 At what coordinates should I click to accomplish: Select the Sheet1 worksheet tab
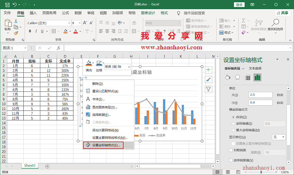pos(30,165)
